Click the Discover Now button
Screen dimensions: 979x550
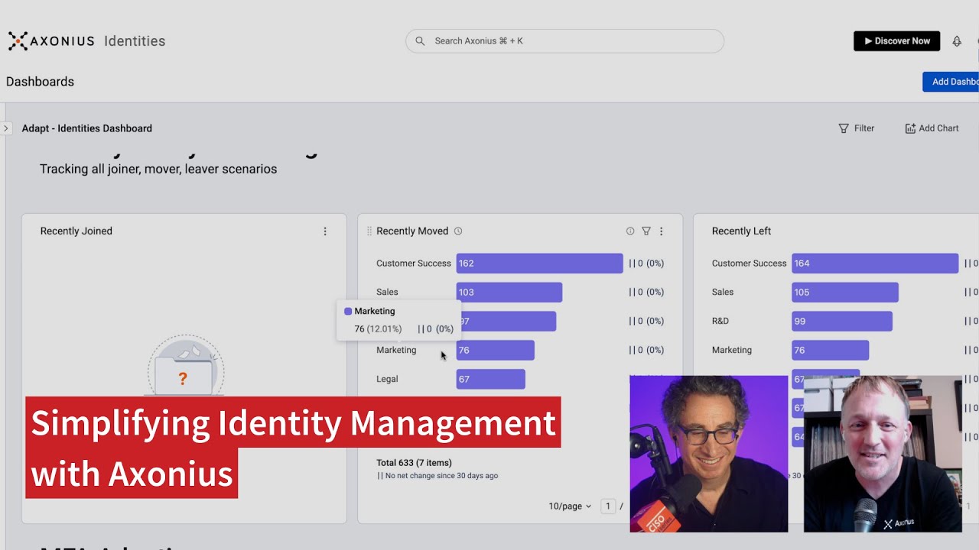click(896, 41)
